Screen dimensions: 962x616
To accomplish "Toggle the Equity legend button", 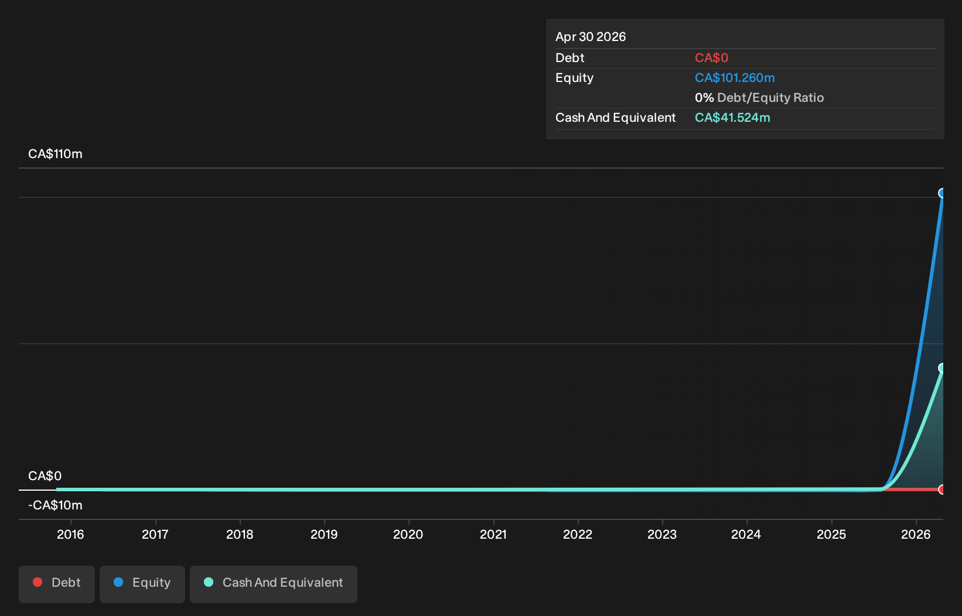I will tap(142, 584).
